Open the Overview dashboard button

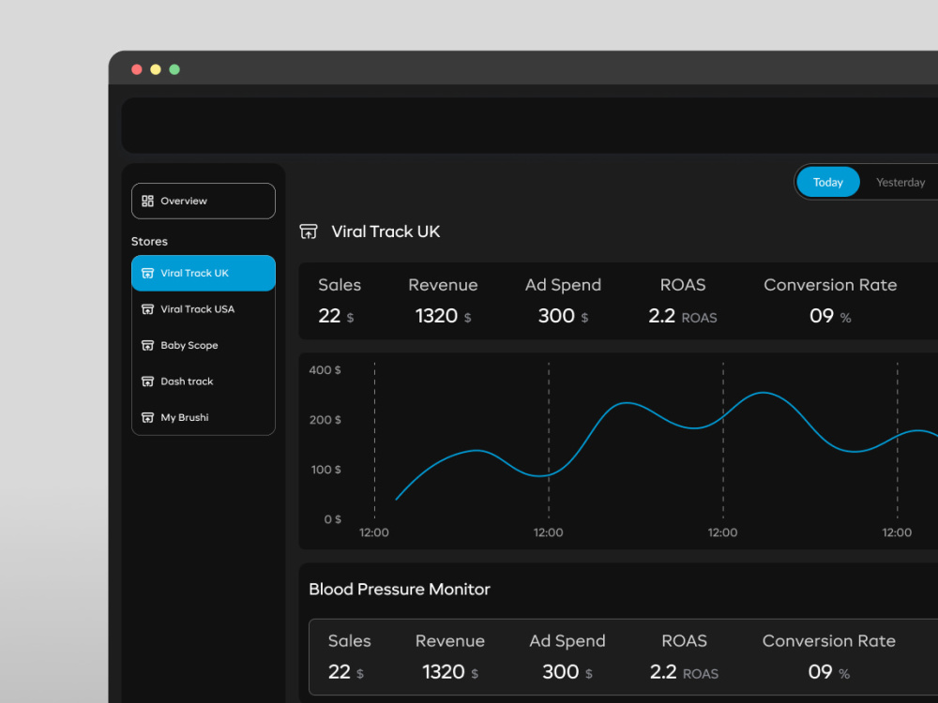[204, 201]
